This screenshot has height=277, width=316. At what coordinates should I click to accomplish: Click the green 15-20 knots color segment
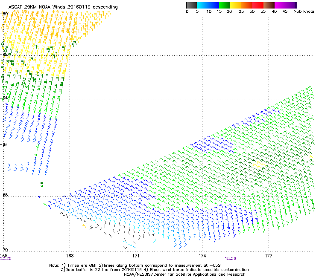coord(225,5)
